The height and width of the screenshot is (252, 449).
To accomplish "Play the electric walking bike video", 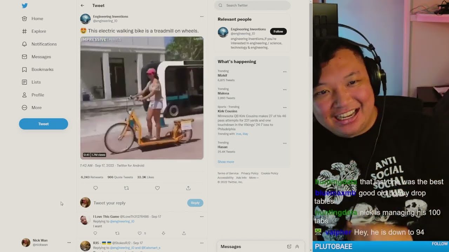I will pyautogui.click(x=142, y=98).
